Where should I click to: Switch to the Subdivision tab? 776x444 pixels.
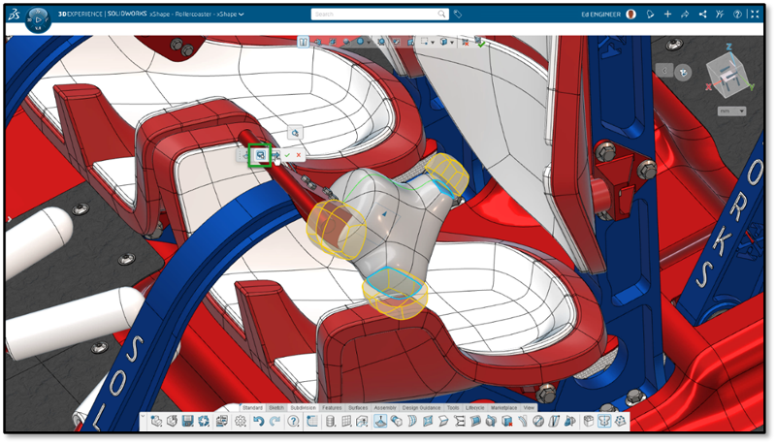[x=304, y=408]
